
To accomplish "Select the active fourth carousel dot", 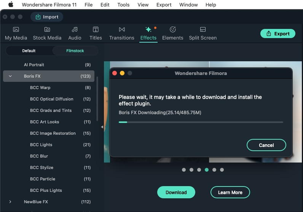I will pos(207,170).
